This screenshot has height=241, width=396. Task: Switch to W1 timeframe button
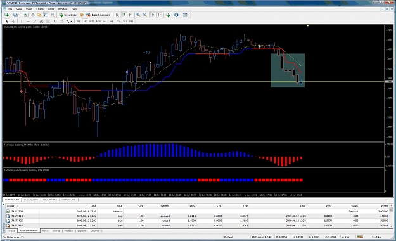125,21
